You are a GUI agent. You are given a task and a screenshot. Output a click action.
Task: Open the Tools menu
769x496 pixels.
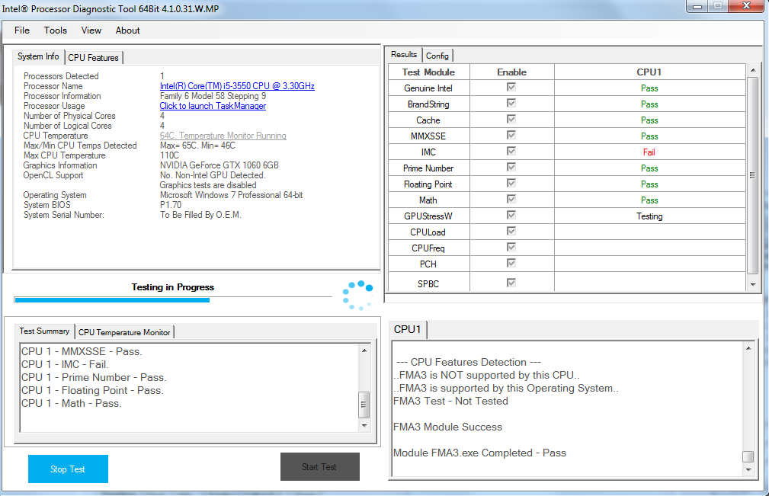pyautogui.click(x=56, y=30)
